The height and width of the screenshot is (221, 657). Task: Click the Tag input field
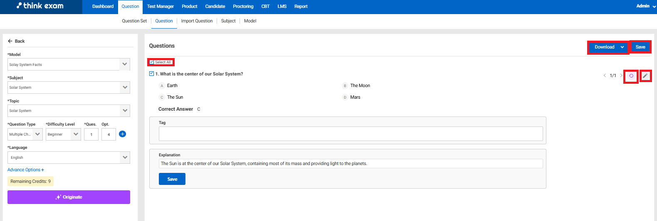coord(351,134)
